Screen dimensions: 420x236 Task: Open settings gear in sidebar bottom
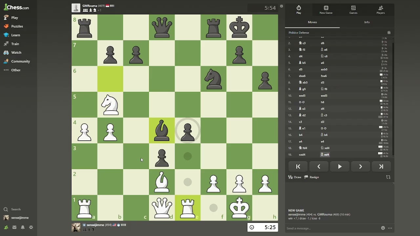31,227
